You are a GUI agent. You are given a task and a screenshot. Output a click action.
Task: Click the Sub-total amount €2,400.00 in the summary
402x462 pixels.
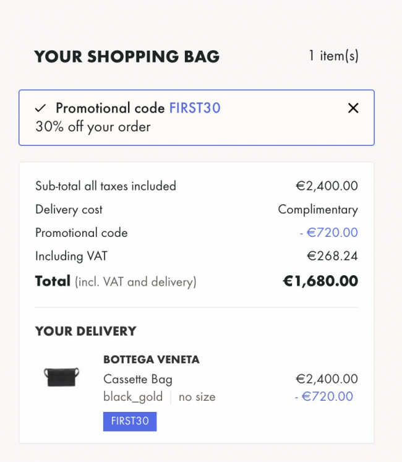point(327,186)
